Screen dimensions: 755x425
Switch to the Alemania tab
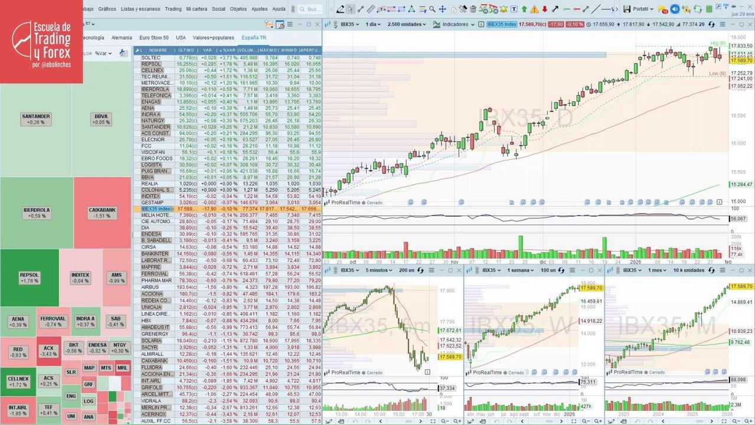(122, 38)
